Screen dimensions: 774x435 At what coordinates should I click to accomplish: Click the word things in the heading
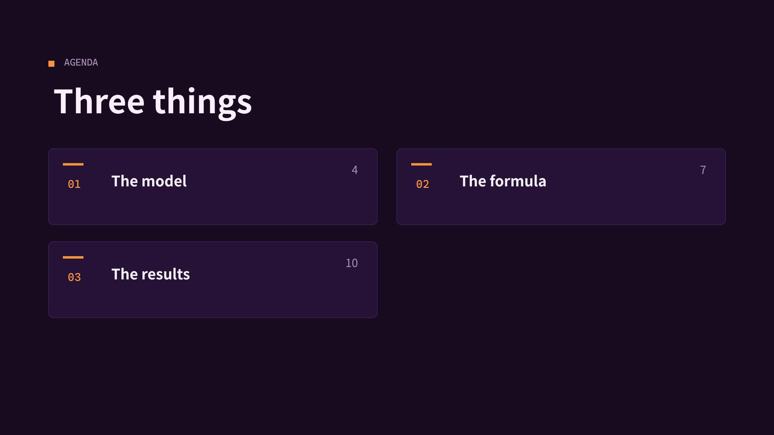pos(203,103)
